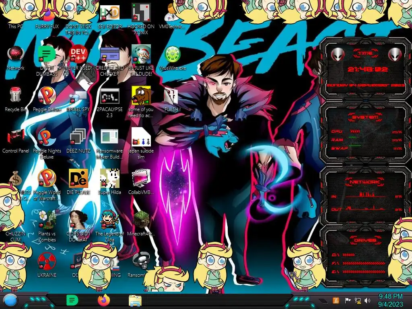Launch the Super Hilda game shortcut
This screenshot has height=309, width=412.
click(110, 179)
